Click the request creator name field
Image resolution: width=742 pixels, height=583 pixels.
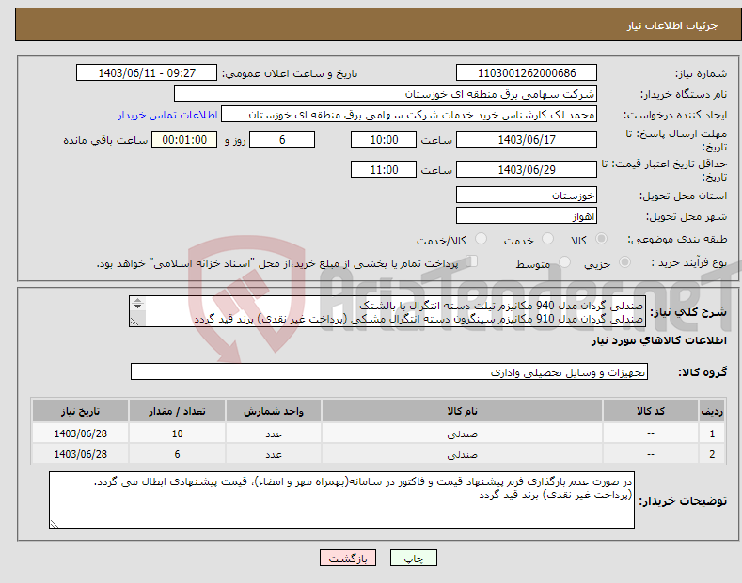(409, 115)
